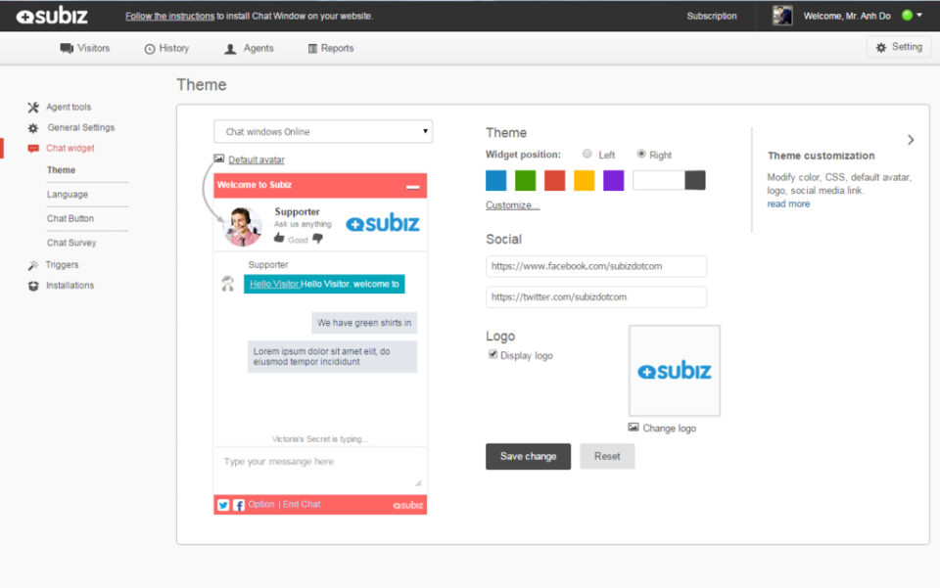Pick the purple theme color
The height and width of the screenshot is (588, 940).
click(613, 180)
